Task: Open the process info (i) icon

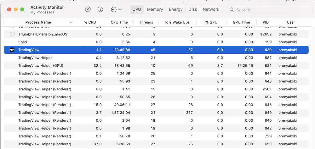Action: 100,9
